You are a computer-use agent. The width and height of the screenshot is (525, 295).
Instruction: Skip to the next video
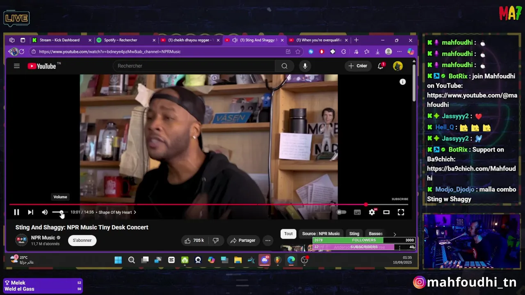[30, 212]
